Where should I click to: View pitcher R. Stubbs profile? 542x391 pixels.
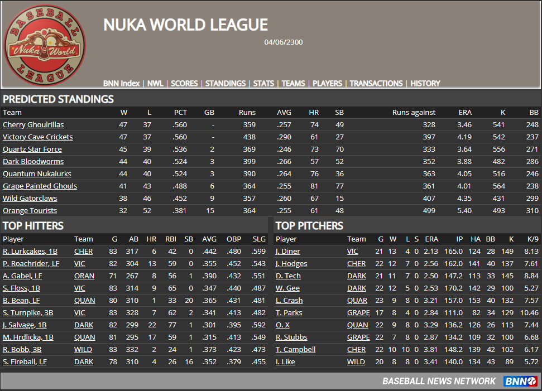pyautogui.click(x=291, y=337)
